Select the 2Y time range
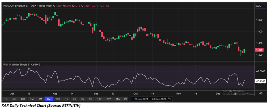 pyautogui.click(x=75, y=99)
